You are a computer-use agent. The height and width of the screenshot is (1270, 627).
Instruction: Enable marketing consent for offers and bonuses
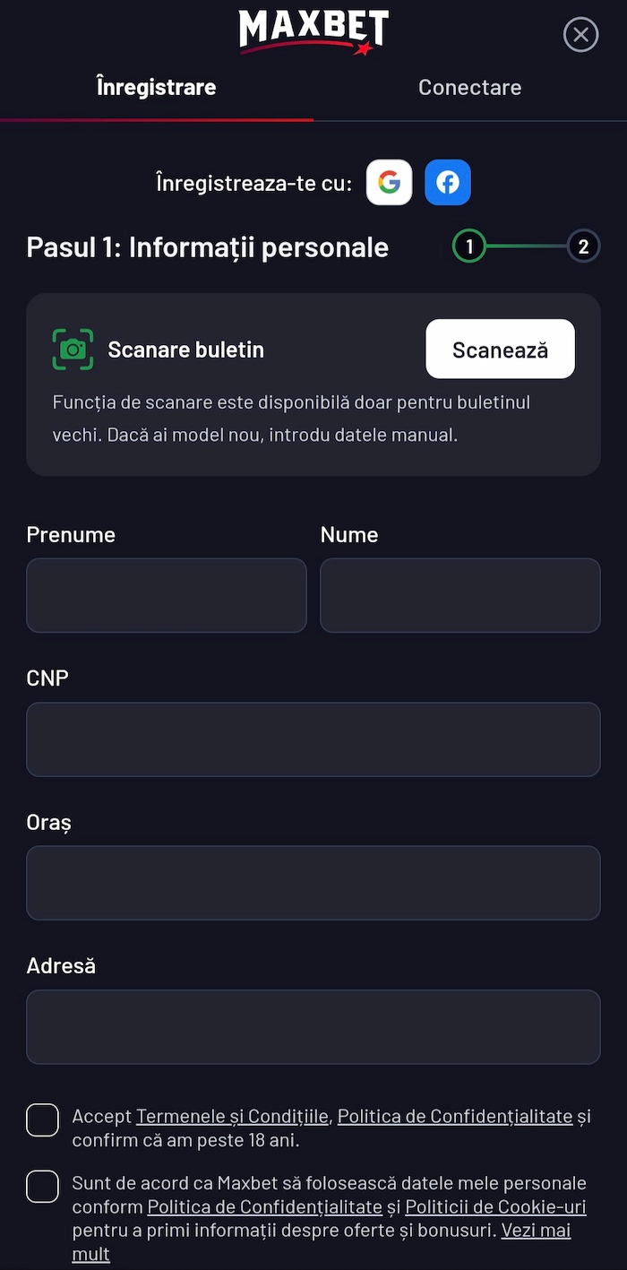tap(42, 1186)
